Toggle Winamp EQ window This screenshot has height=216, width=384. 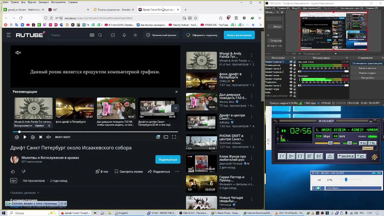point(363,143)
